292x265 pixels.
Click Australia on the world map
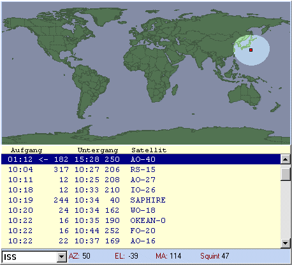click(244, 95)
